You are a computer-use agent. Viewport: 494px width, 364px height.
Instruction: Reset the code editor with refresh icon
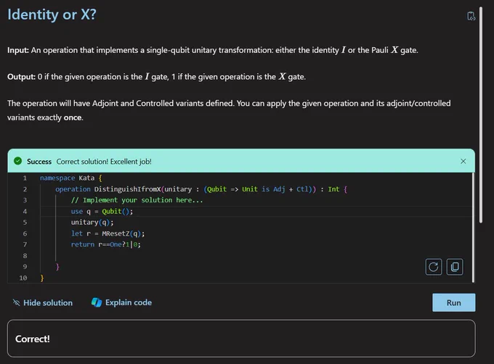(x=434, y=267)
